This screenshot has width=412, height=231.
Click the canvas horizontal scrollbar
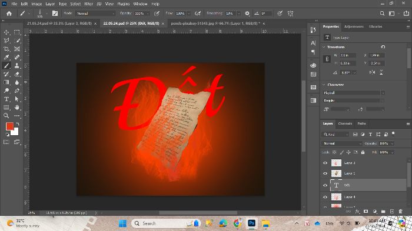click(x=198, y=213)
